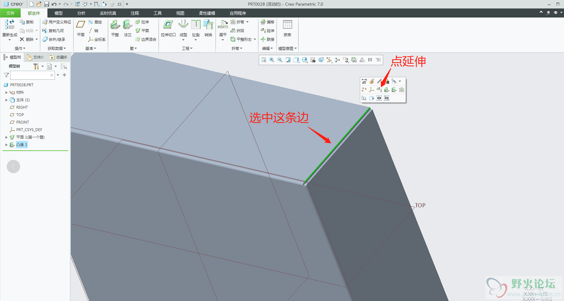Open the 工程 group dropdown
The image size is (564, 301).
(187, 48)
